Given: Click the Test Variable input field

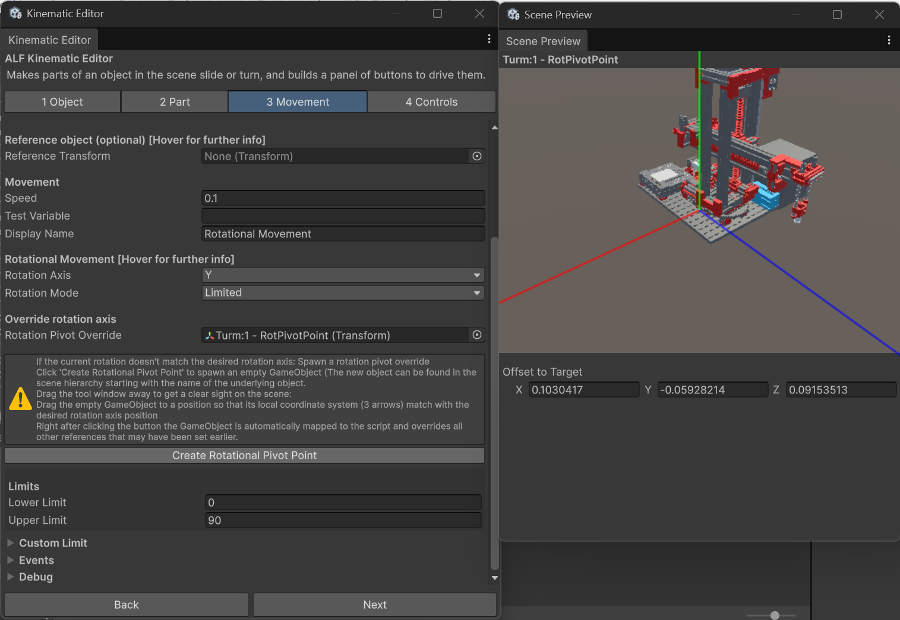Looking at the screenshot, I should pyautogui.click(x=343, y=216).
